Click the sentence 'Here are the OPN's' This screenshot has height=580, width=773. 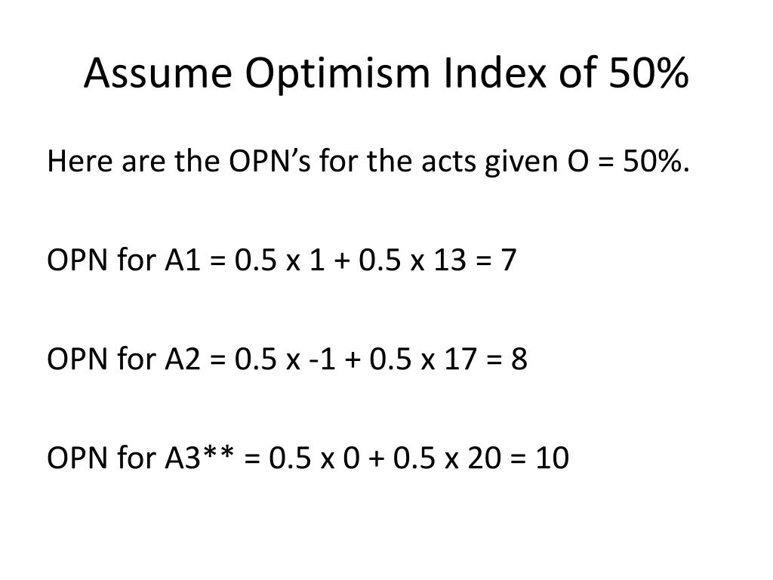coord(178,162)
